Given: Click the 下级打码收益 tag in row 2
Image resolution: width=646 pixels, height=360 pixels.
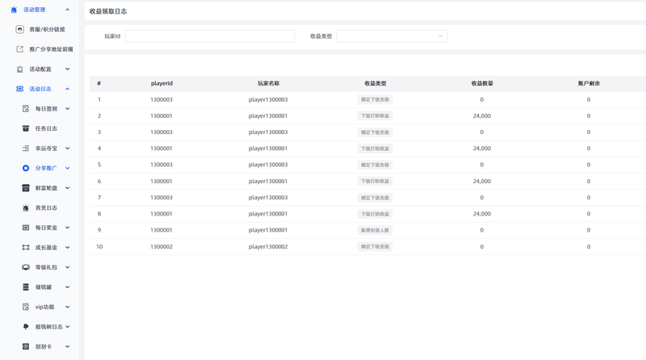Looking at the screenshot, I should [375, 115].
